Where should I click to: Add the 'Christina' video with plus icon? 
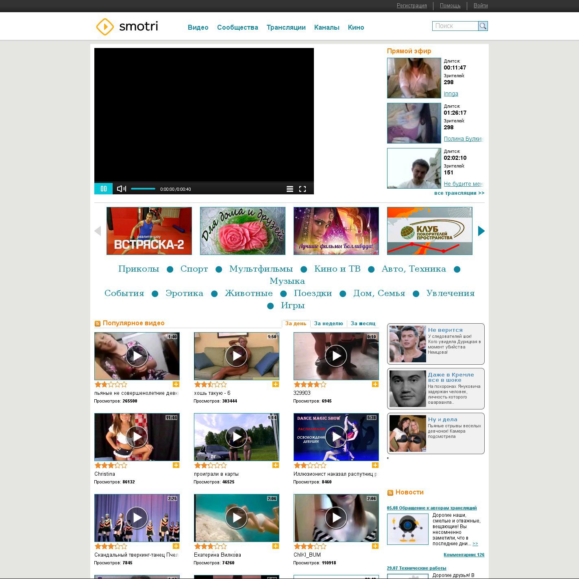click(x=176, y=465)
